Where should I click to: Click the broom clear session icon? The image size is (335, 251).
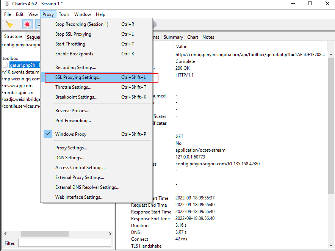(x=9, y=24)
